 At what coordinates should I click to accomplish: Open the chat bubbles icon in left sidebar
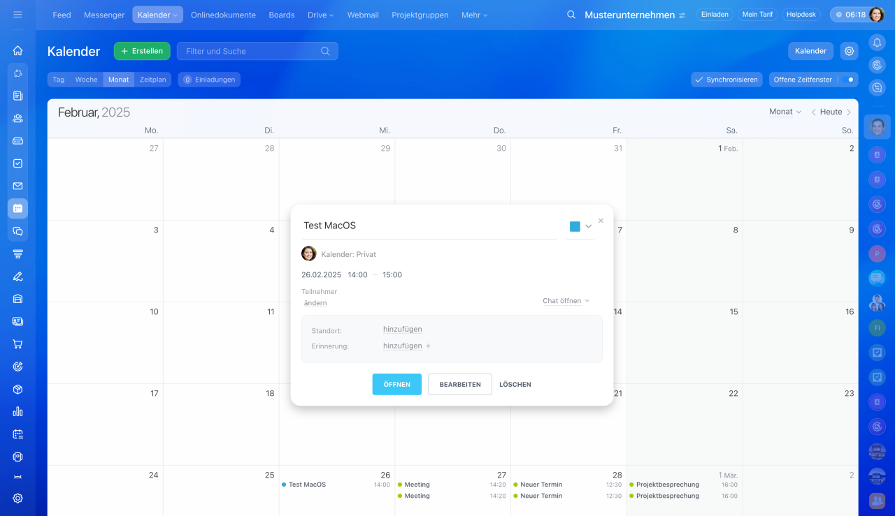(17, 231)
